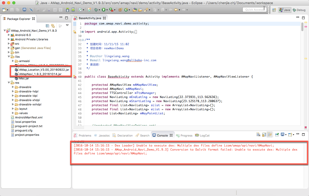Click the new Android XML file icon
309x196 pixels.
90,10
